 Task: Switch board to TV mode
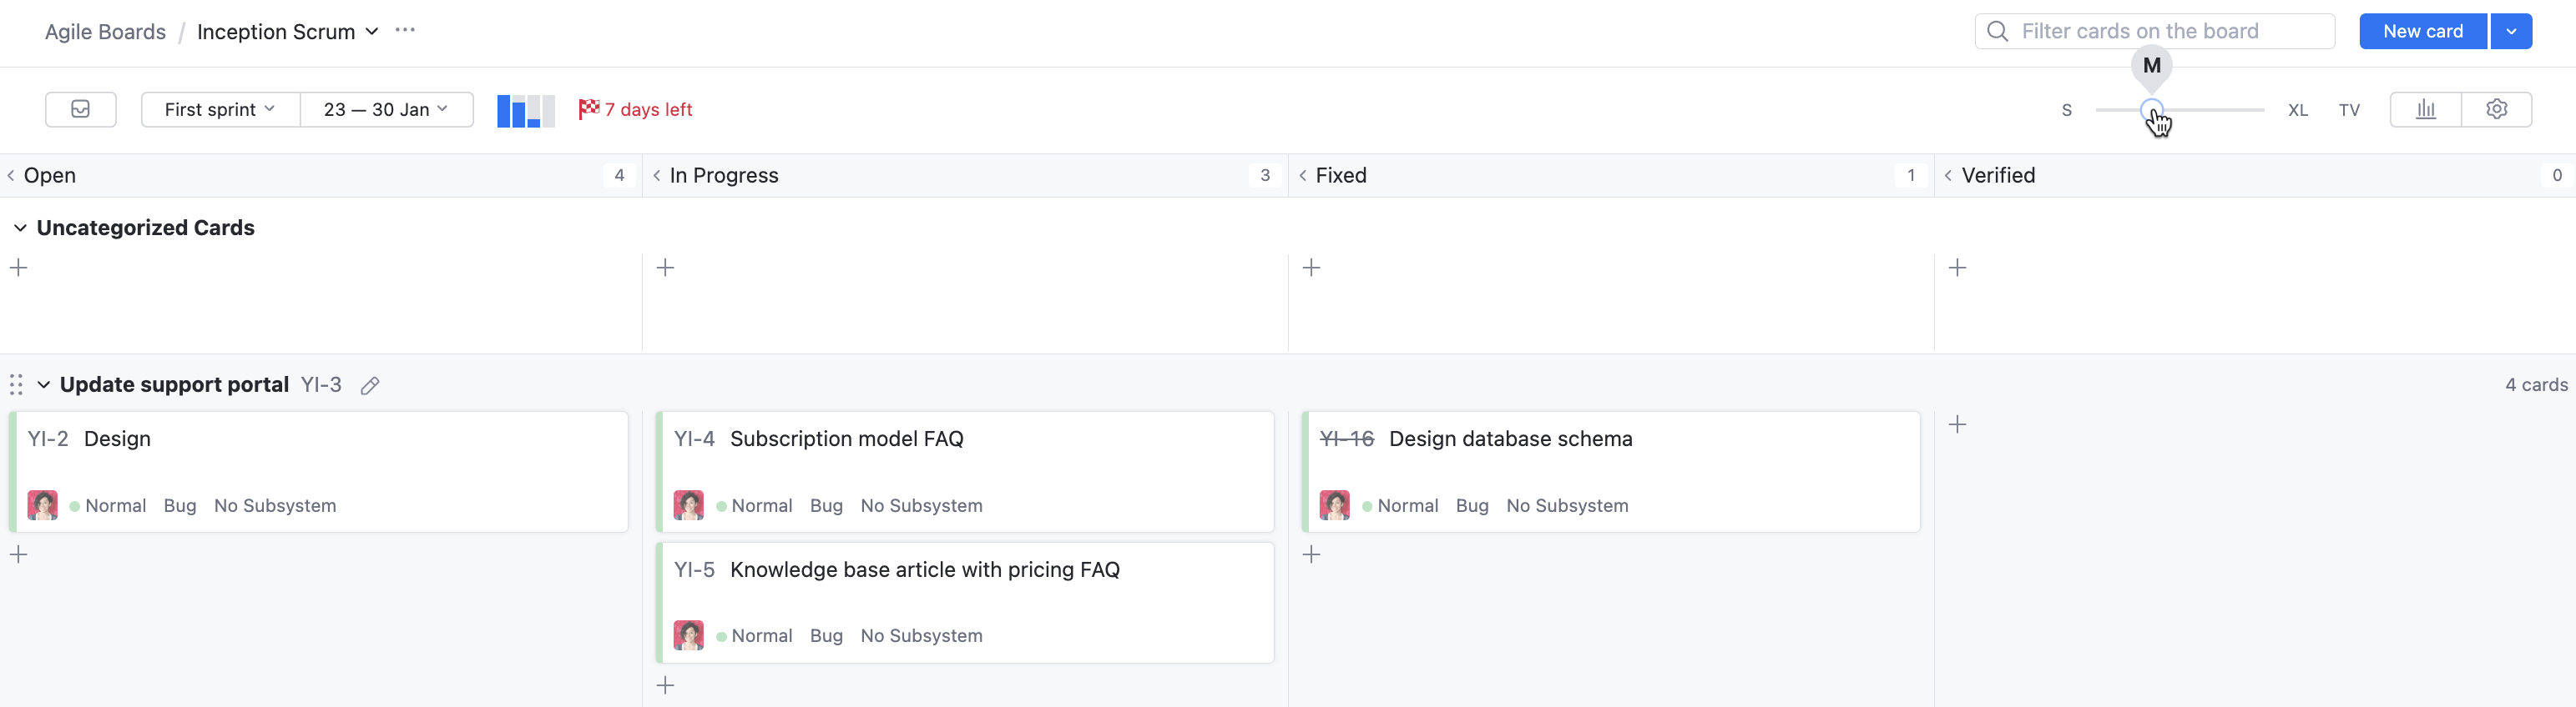(x=2349, y=110)
